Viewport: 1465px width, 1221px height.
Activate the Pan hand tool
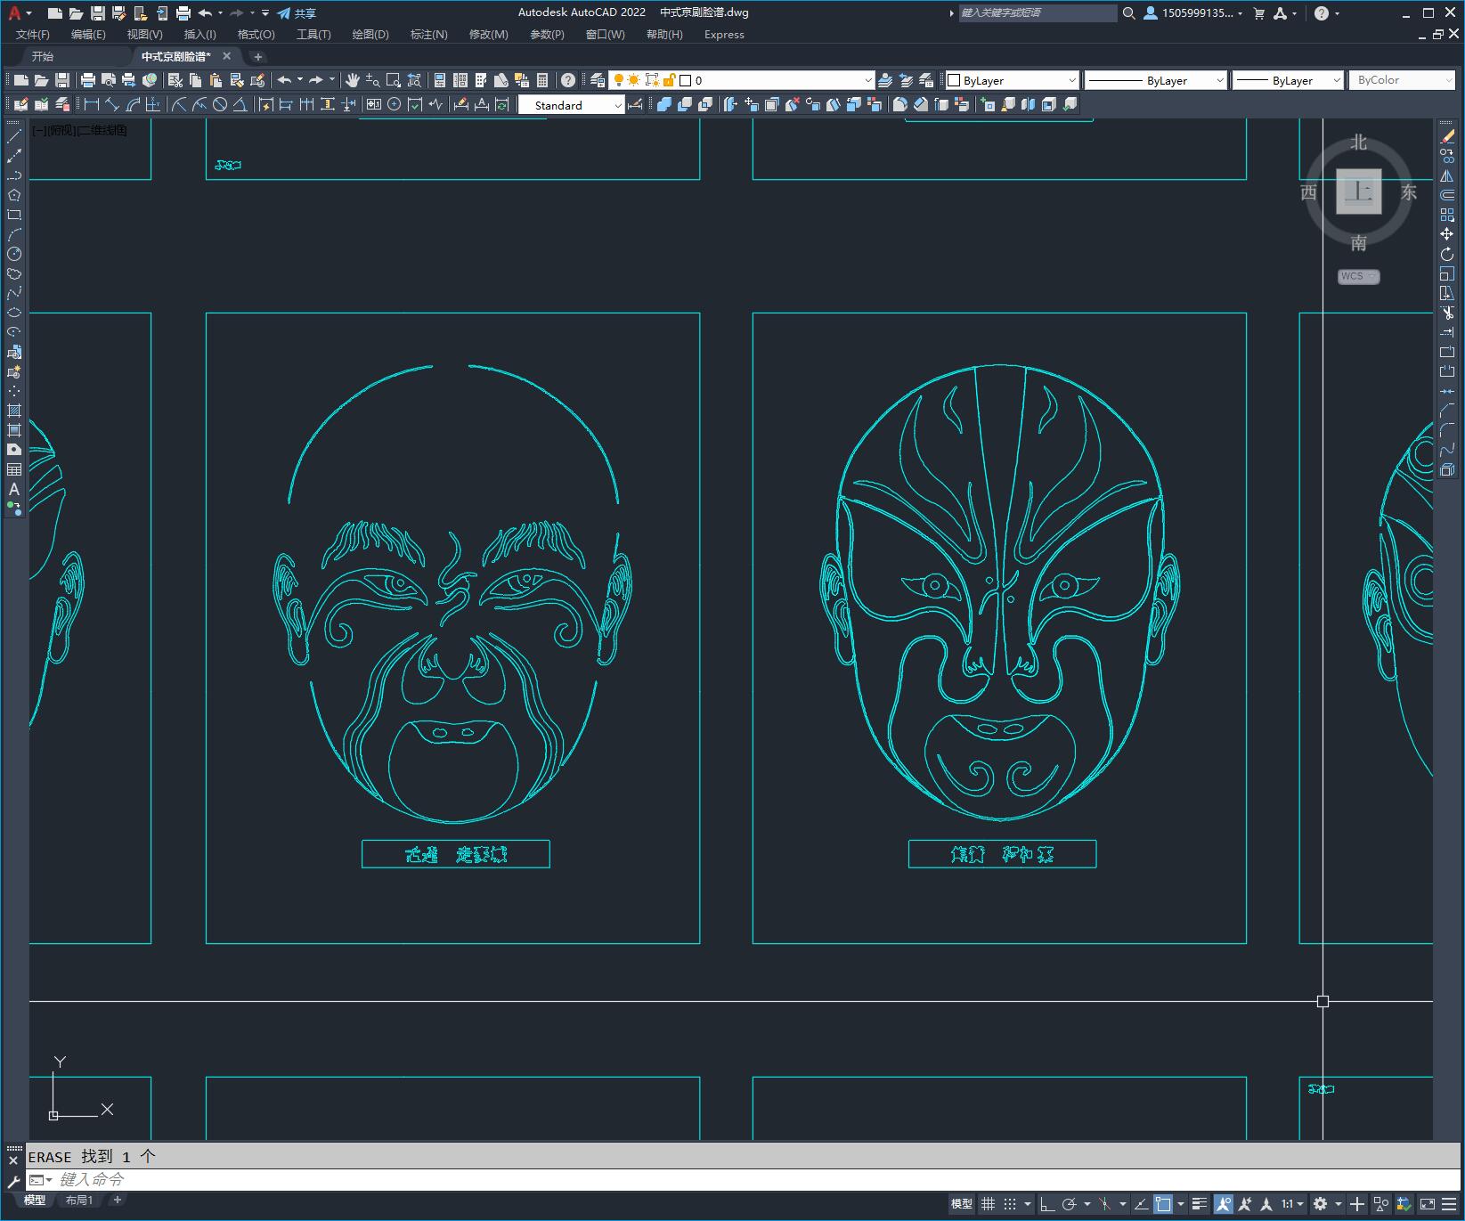pyautogui.click(x=353, y=80)
